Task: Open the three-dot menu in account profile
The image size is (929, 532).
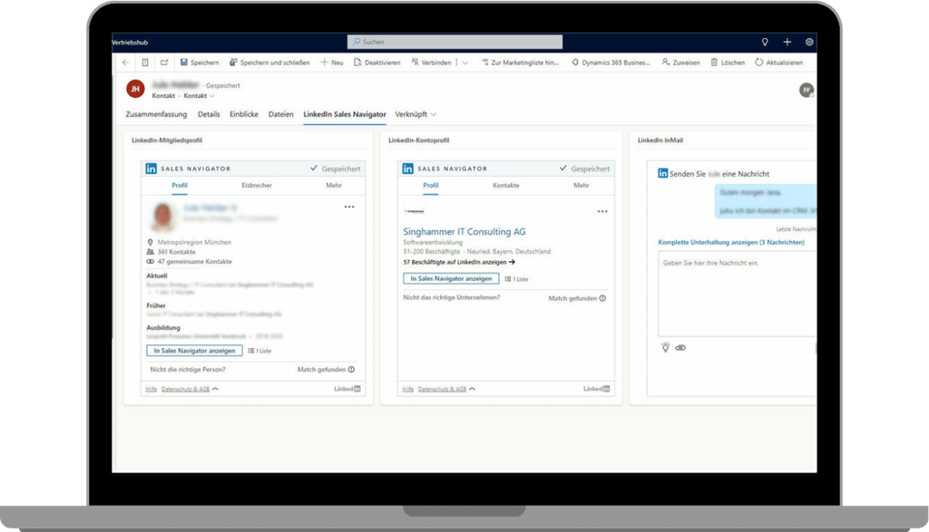Action: pos(602,211)
